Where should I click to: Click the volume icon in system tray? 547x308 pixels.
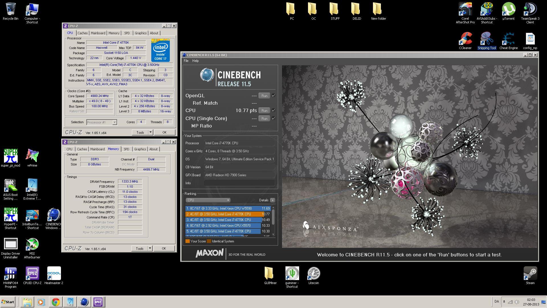(x=517, y=302)
